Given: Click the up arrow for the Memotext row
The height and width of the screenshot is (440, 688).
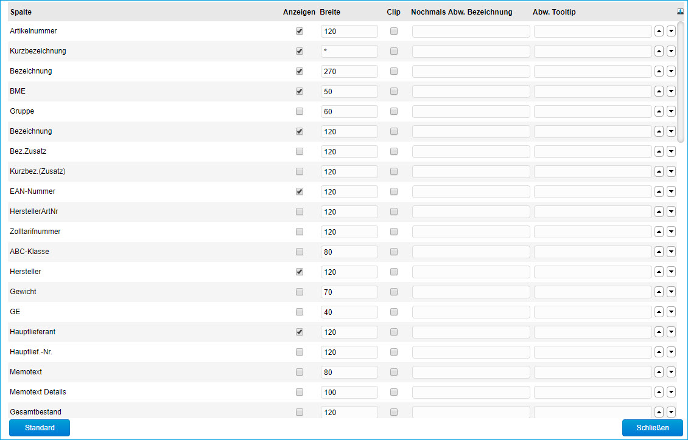Looking at the screenshot, I should point(659,372).
